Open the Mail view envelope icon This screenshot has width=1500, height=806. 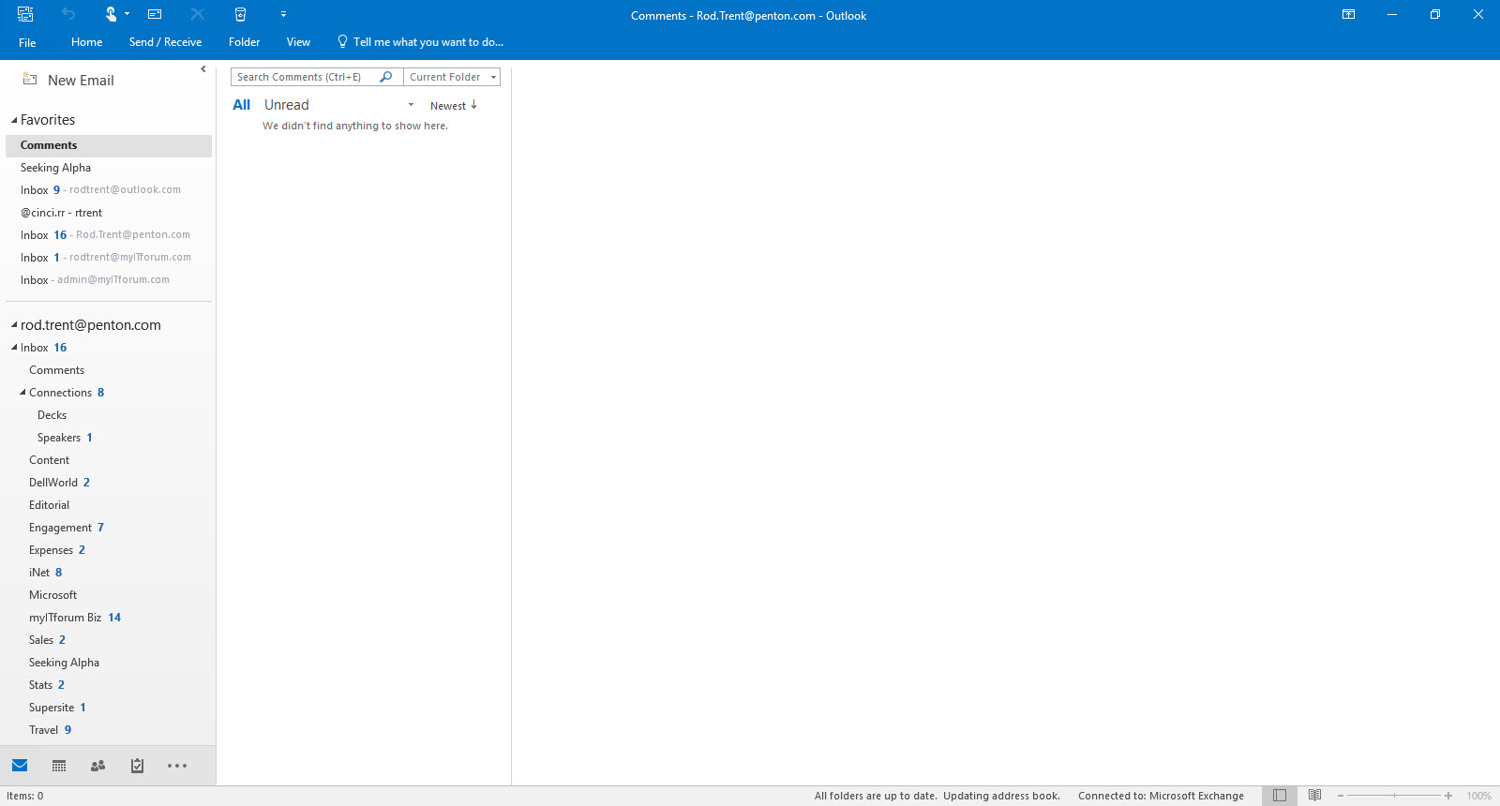(x=20, y=766)
